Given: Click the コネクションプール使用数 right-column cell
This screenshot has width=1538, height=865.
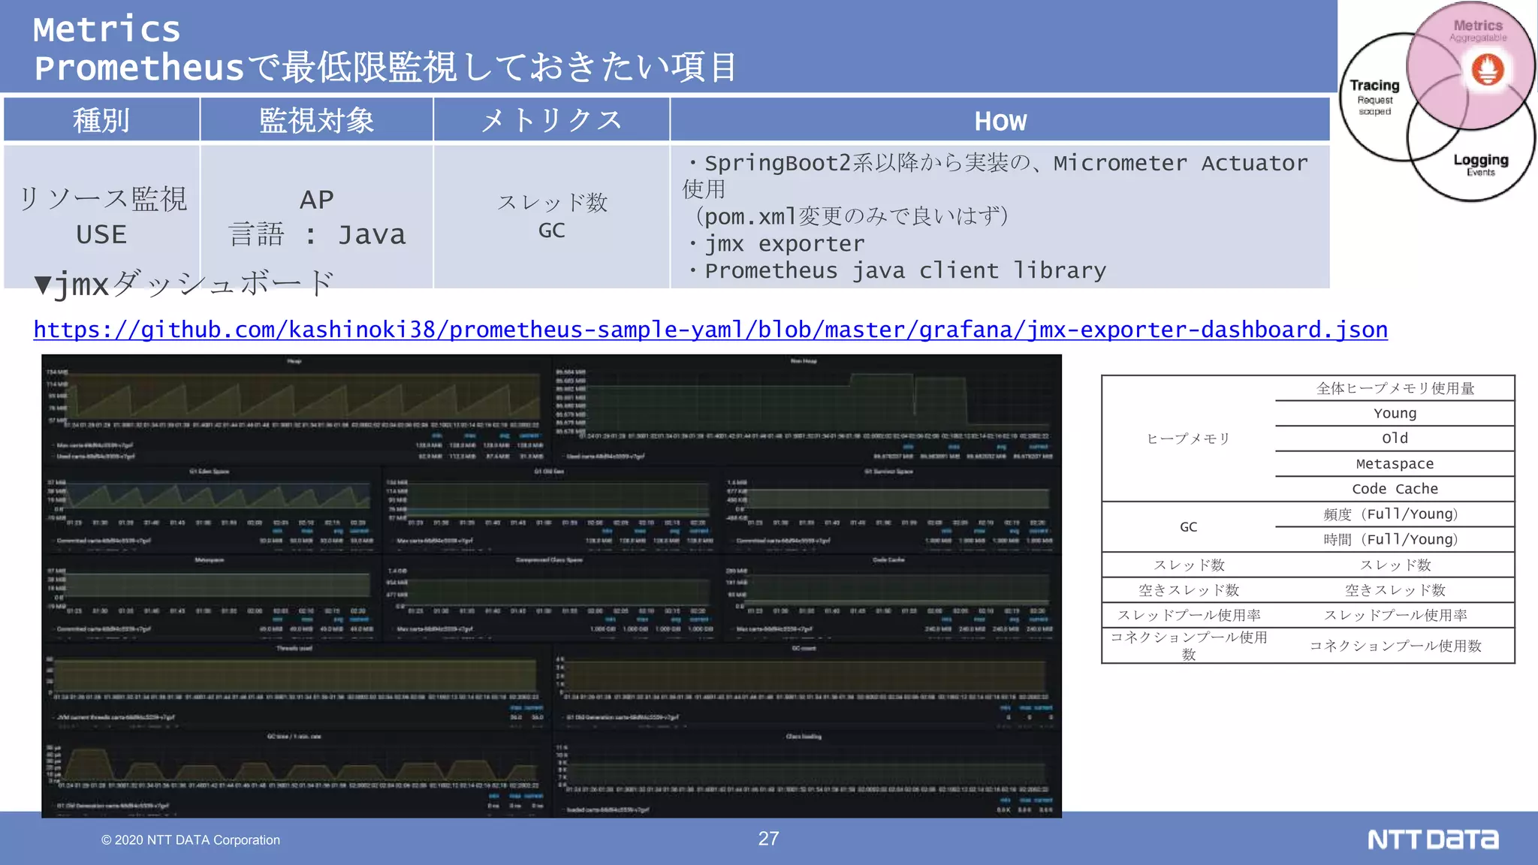Looking at the screenshot, I should tap(1395, 646).
